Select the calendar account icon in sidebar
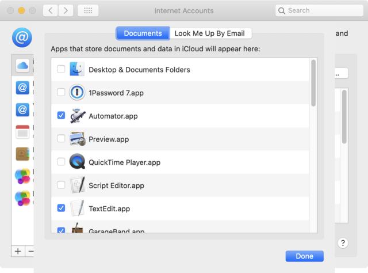368x273 pixels. 22,132
